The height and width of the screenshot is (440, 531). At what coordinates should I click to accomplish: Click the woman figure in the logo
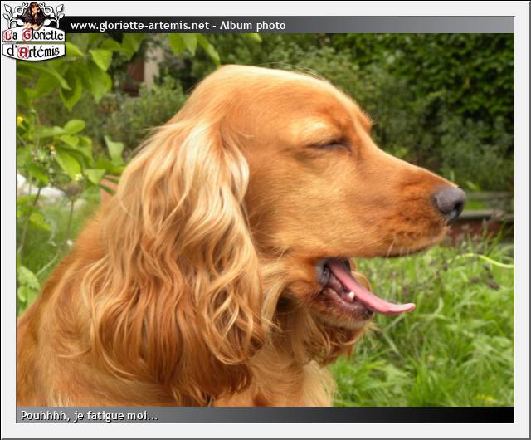[x=33, y=14]
